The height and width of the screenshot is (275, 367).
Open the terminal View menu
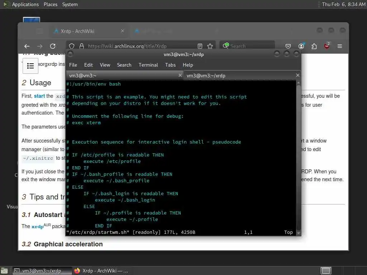point(105,65)
